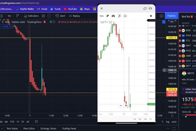
Task: Open overlay chart settings gear
Action: tap(151, 16)
